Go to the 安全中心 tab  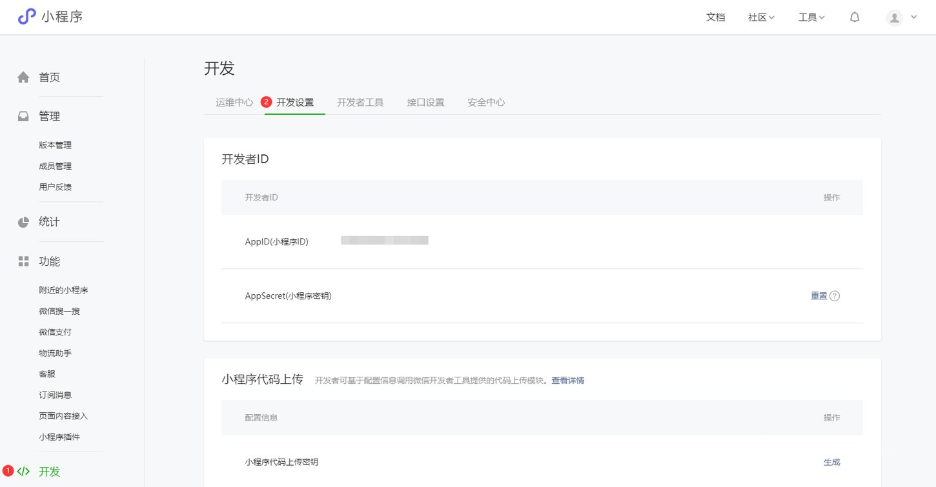pos(486,103)
